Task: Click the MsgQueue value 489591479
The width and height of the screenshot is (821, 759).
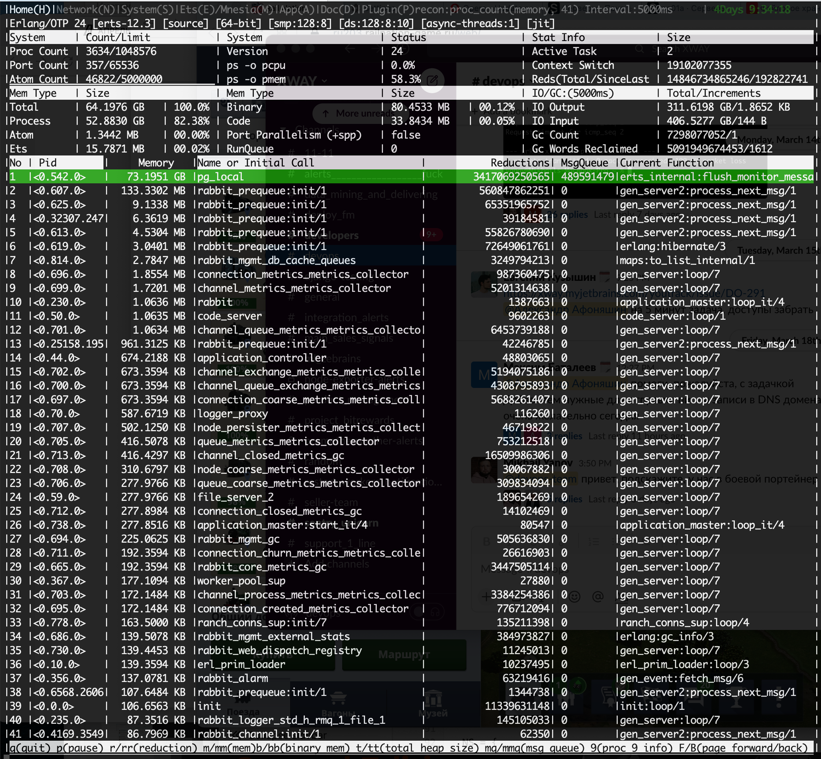Action: (x=588, y=177)
